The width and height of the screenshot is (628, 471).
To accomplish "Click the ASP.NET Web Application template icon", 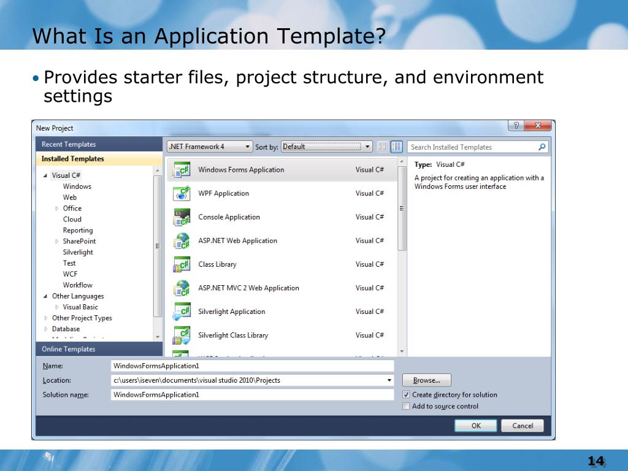I will [182, 240].
